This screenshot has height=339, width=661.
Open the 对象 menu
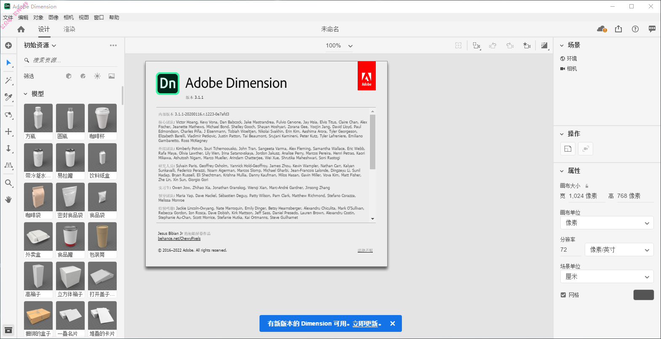point(38,17)
